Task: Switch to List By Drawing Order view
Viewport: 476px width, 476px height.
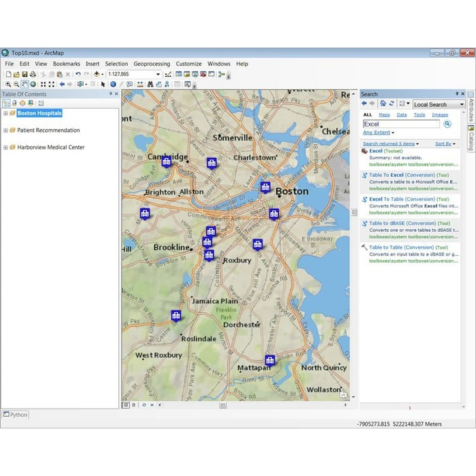Action: point(6,103)
